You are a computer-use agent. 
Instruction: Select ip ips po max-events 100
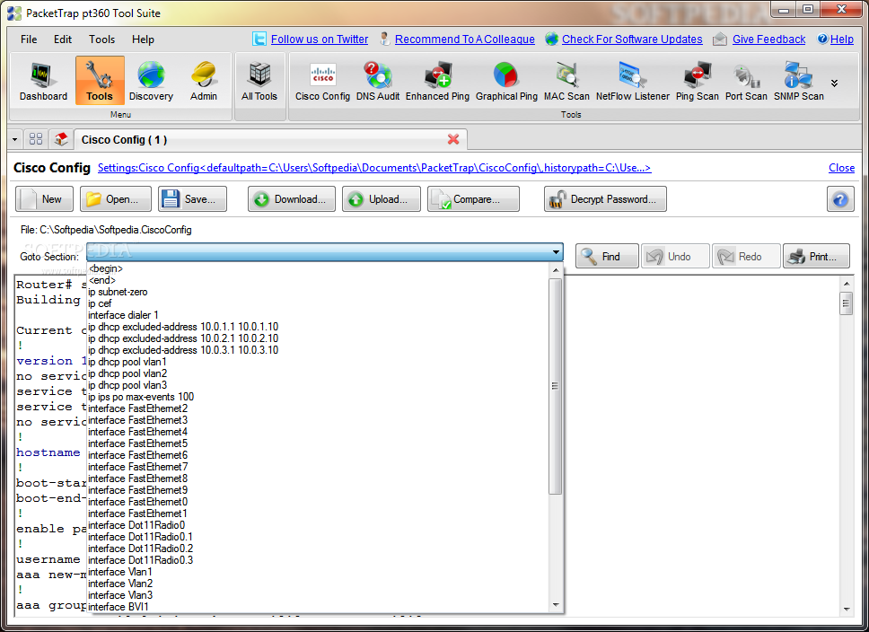coord(317,397)
